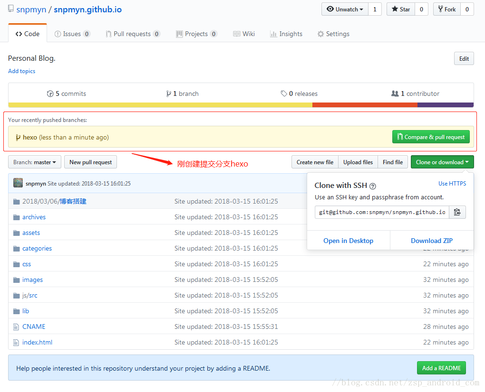The image size is (485, 392).
Task: Click Edit description button
Action: pos(464,59)
